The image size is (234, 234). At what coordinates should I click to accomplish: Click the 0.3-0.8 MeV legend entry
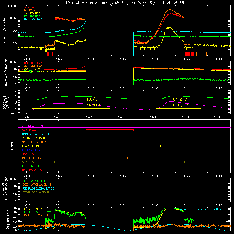(33, 66)
